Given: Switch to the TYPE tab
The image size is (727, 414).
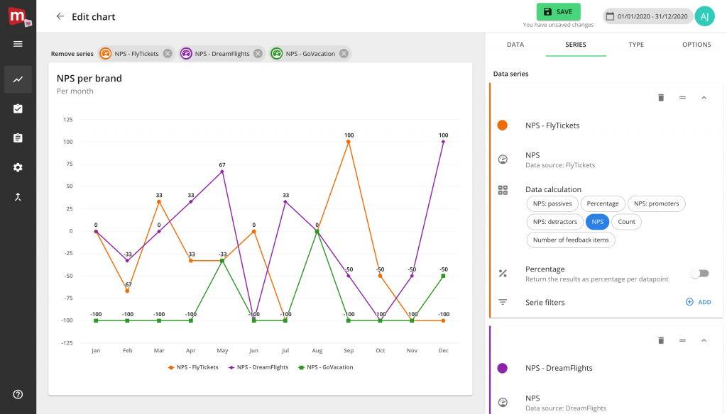Looking at the screenshot, I should [636, 45].
